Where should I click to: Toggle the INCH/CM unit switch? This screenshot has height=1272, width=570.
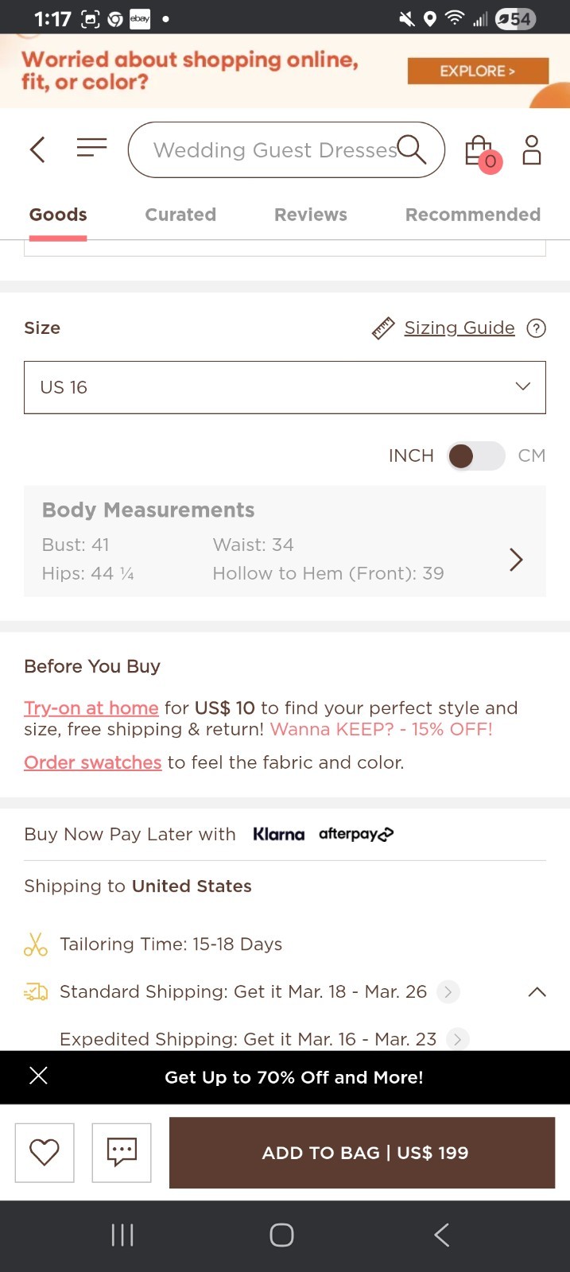pos(475,456)
